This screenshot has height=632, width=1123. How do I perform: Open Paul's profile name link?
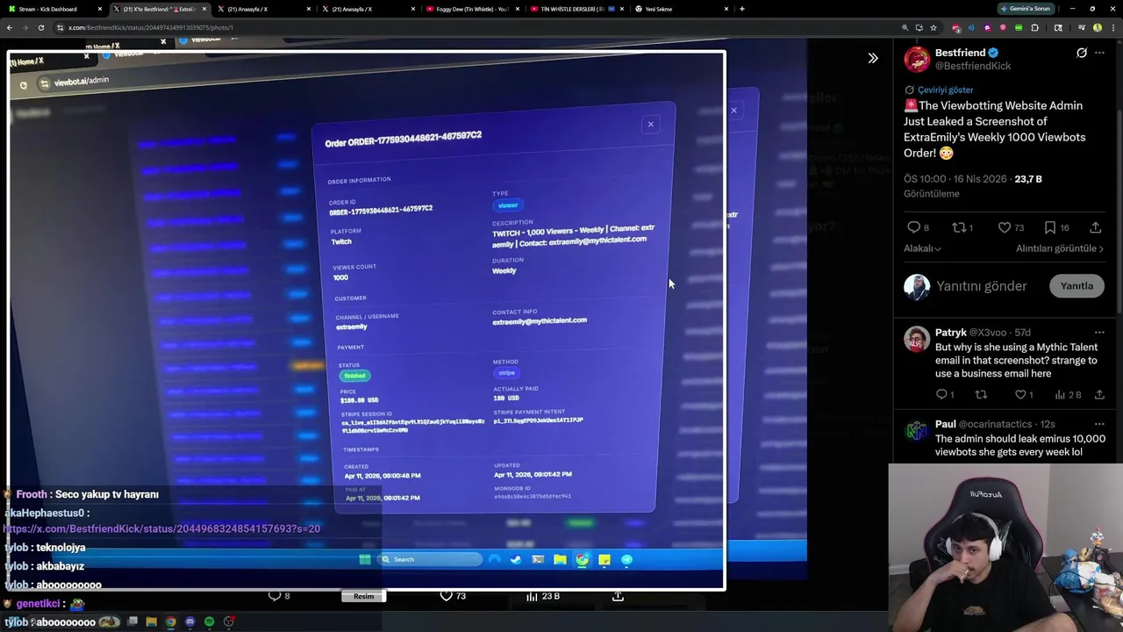(x=945, y=425)
